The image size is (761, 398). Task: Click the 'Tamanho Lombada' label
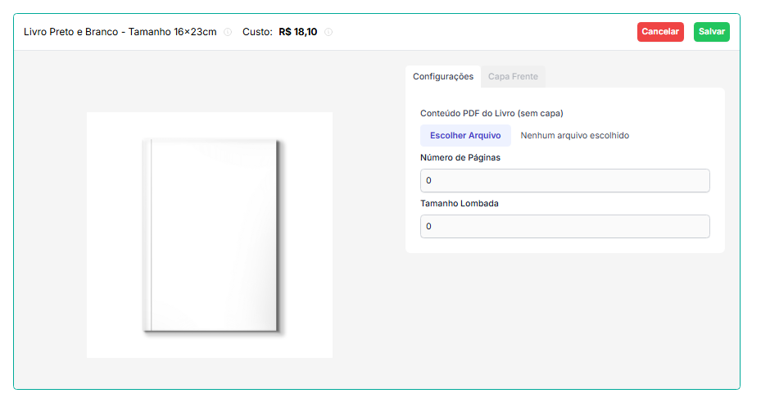click(459, 203)
